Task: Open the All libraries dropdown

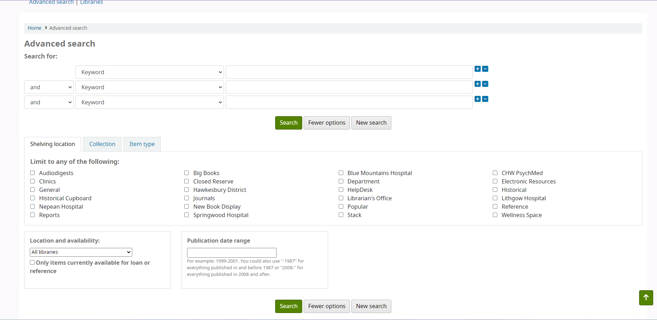Action: click(x=81, y=252)
